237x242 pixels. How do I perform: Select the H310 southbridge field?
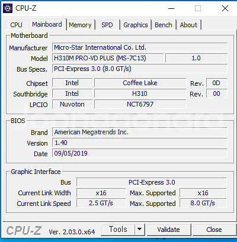tap(140, 93)
